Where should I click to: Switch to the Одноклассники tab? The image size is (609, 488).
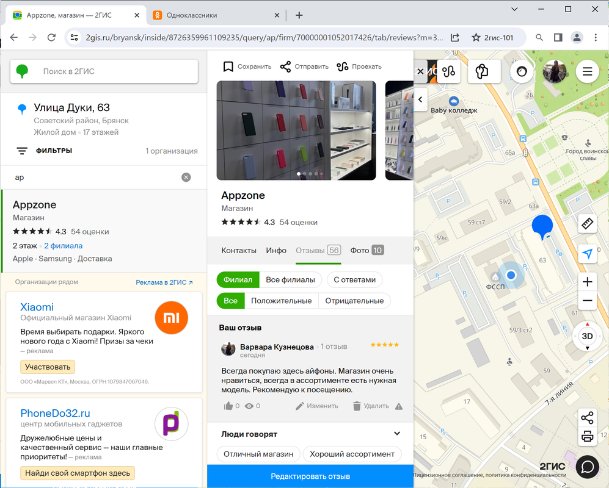point(216,15)
